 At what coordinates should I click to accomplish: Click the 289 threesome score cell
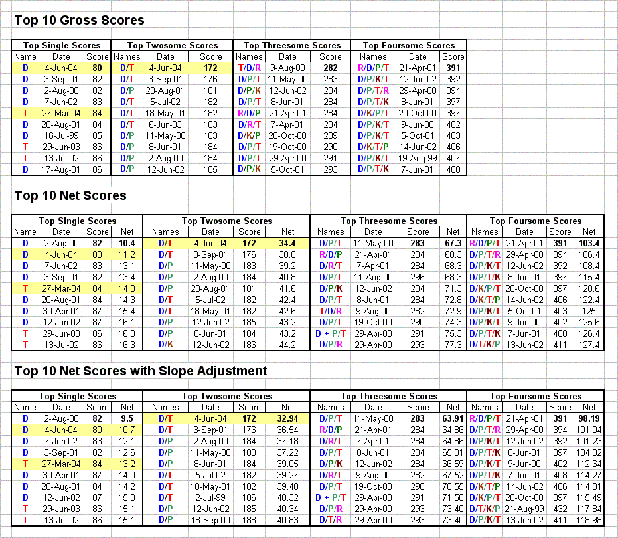331,135
